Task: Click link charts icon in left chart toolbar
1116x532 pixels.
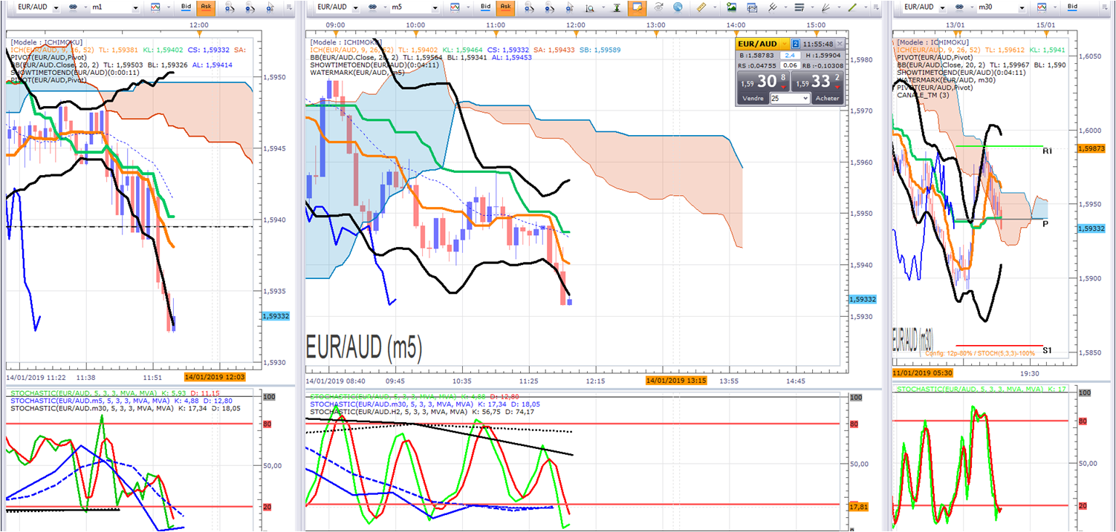Action: 73,7
